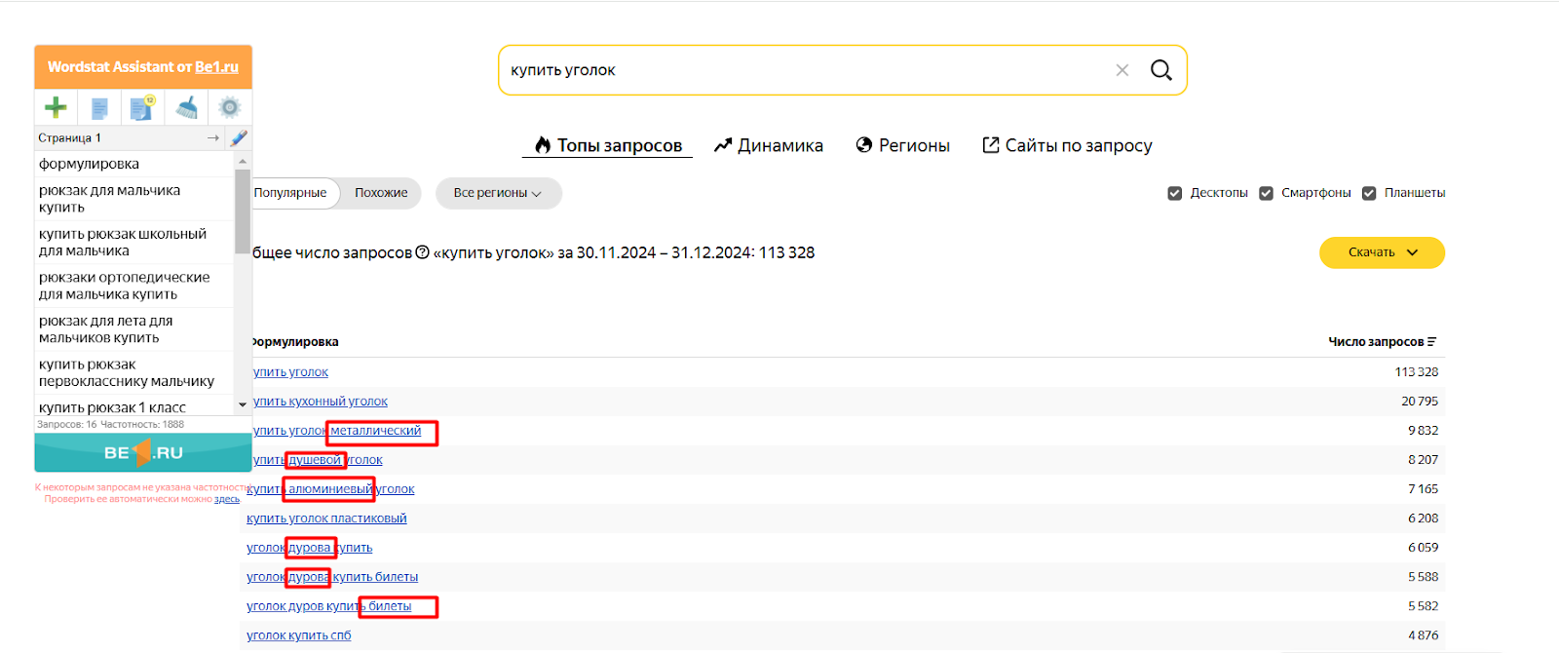
Task: Click the phrase list scrollbar down arrow
Action: pyautogui.click(x=243, y=404)
